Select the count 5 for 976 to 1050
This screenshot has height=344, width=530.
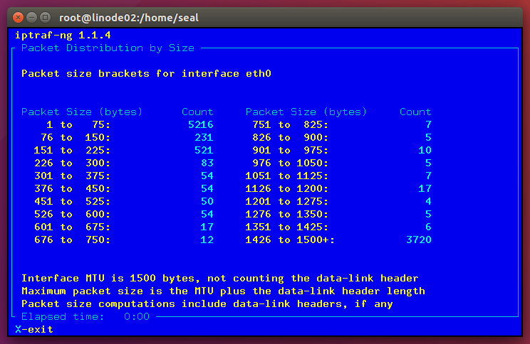pyautogui.click(x=428, y=163)
